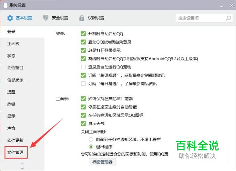Click the 关闭主面板时: label
Viewport: 236px width, 171px height.
[x=93, y=132]
